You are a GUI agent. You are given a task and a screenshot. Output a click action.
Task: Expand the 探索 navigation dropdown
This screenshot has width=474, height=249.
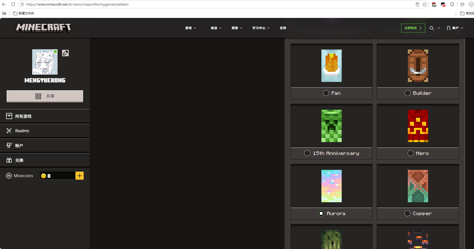tap(237, 28)
